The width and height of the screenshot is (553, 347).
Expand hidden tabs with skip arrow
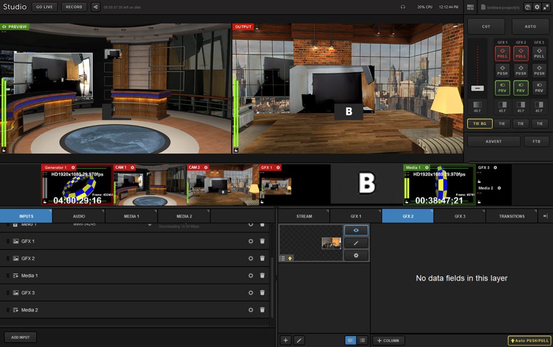[545, 216]
